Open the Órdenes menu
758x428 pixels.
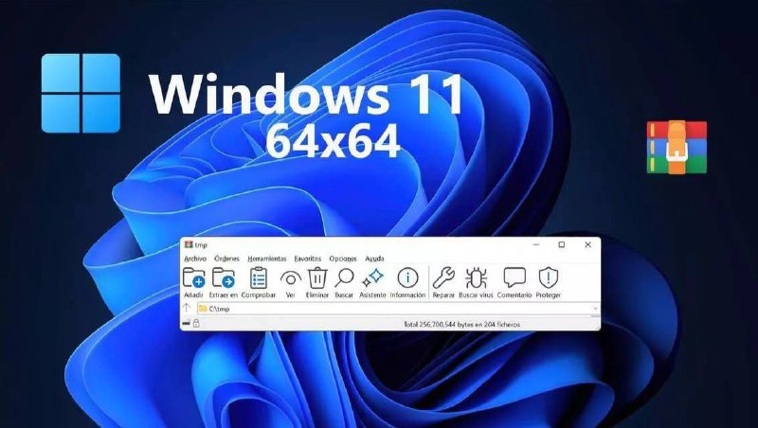(x=226, y=259)
